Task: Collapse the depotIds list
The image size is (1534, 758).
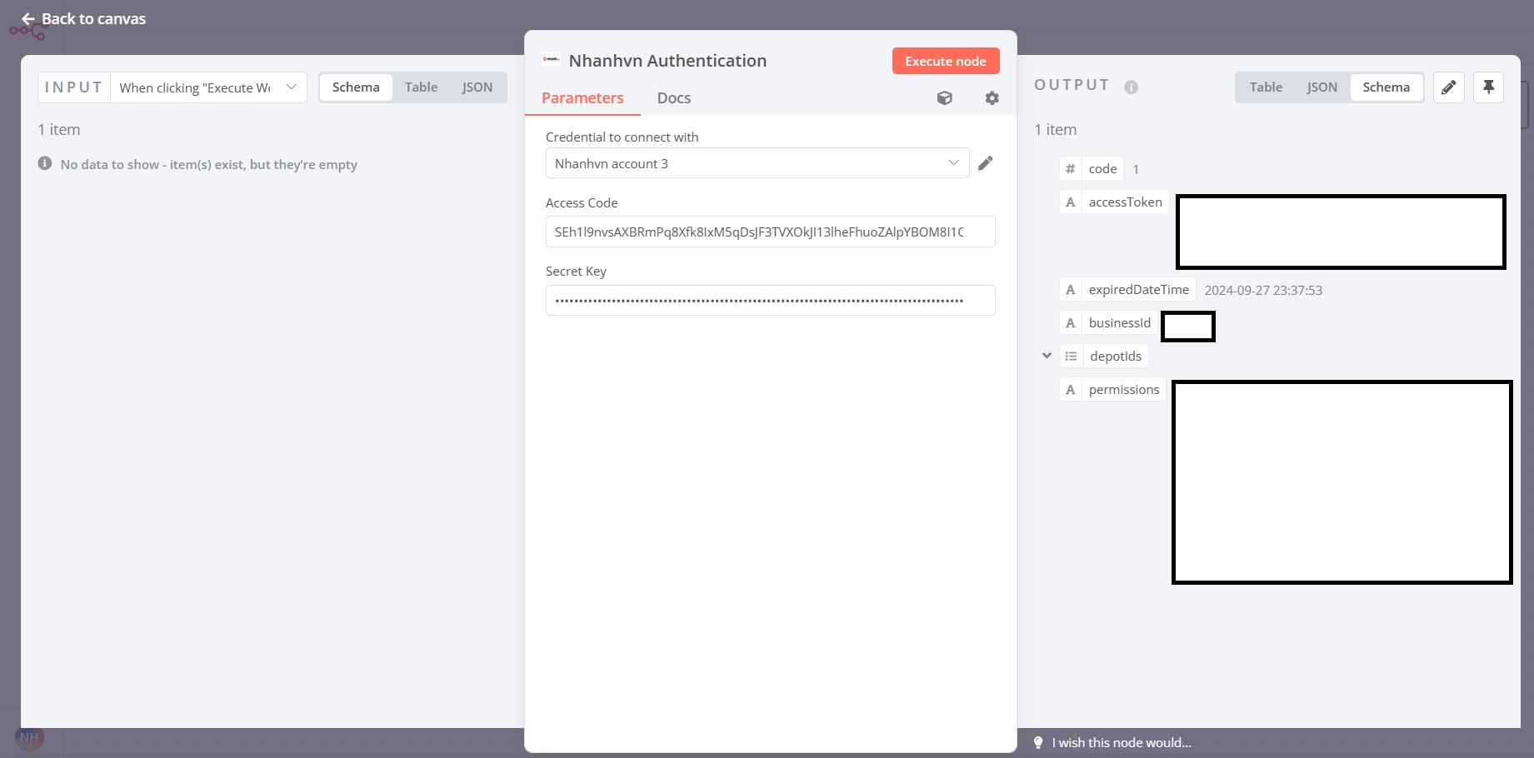Action: point(1047,356)
